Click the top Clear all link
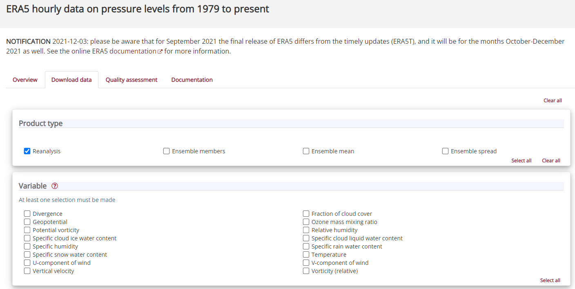 (553, 101)
